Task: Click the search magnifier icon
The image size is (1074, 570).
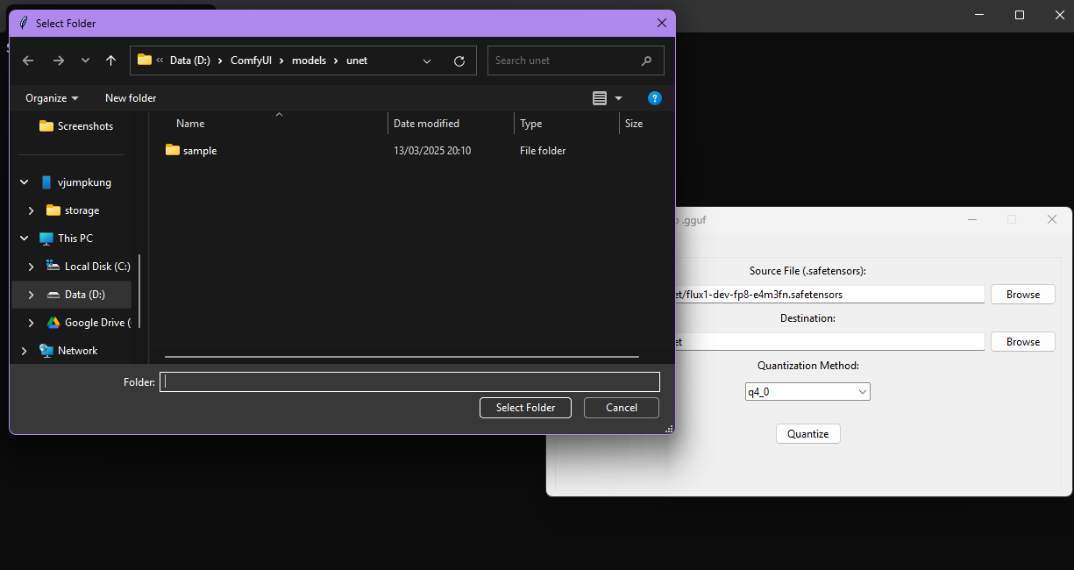Action: 647,61
